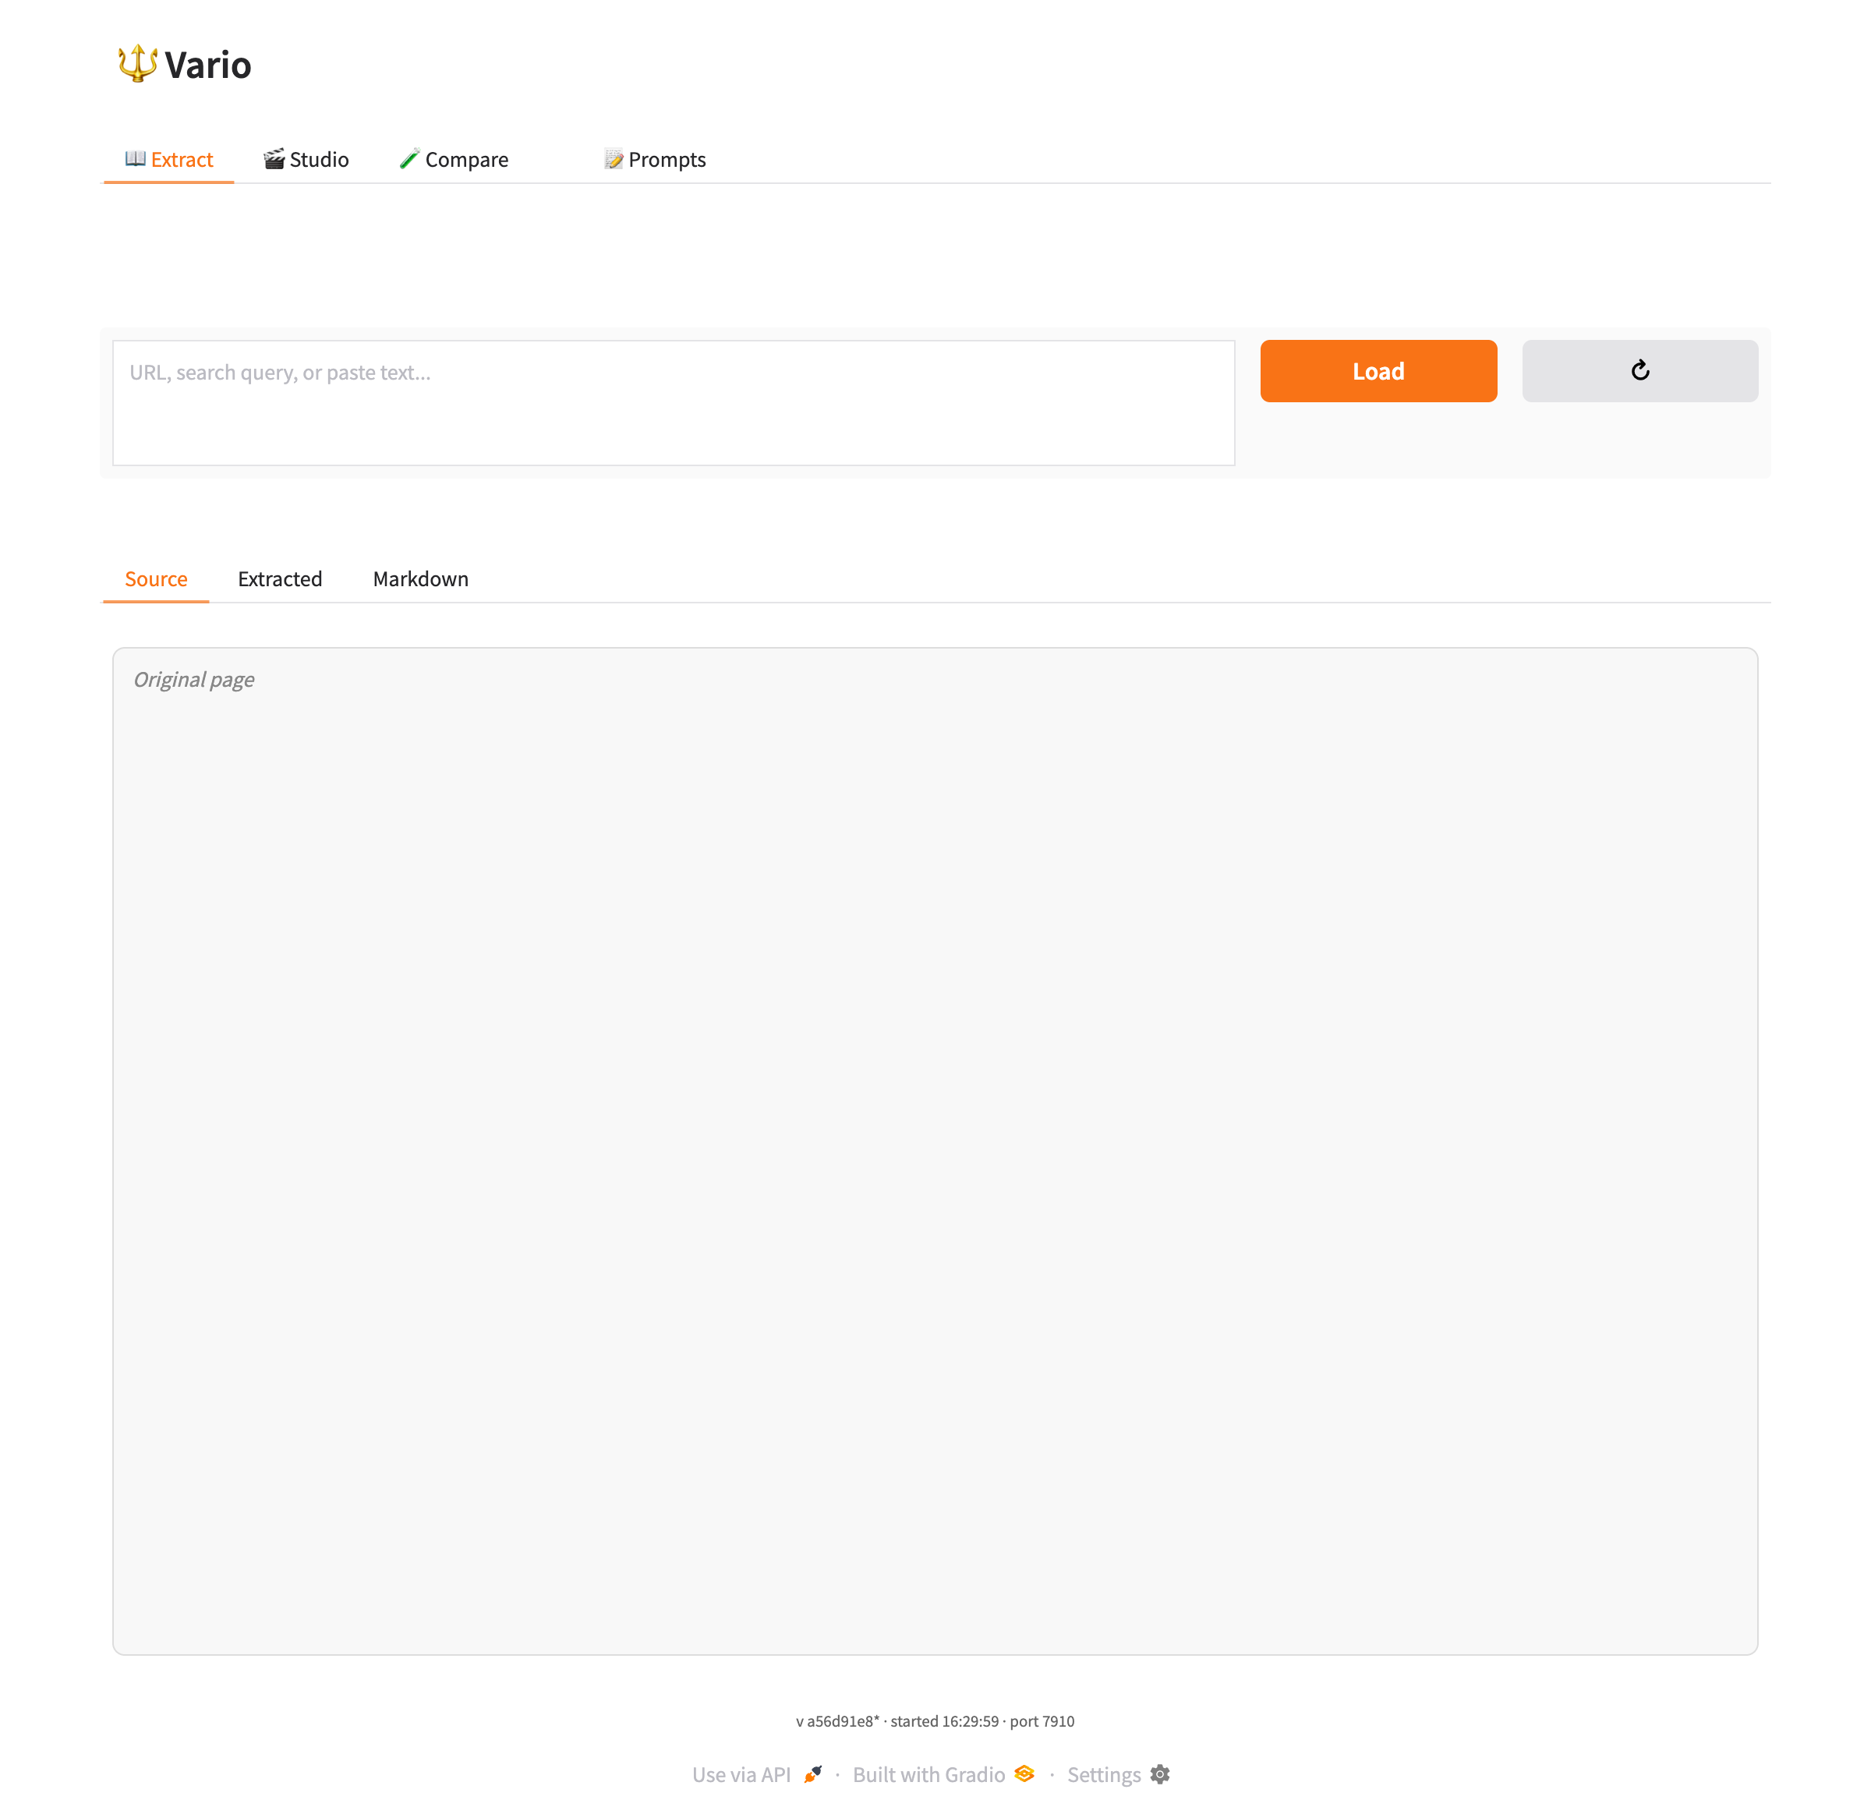Select the Source sub-tab

click(156, 578)
